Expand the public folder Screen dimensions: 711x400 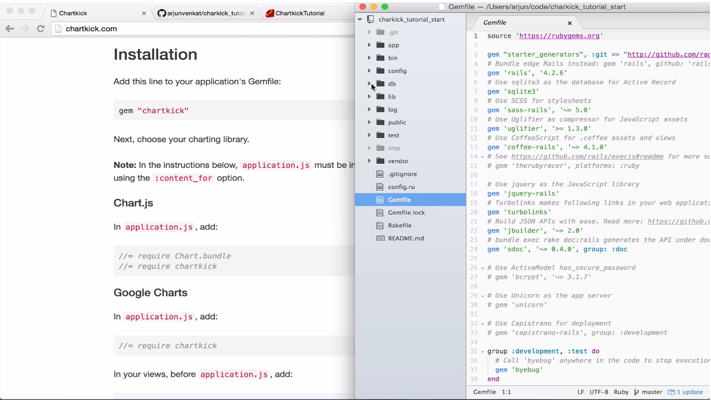(x=369, y=122)
